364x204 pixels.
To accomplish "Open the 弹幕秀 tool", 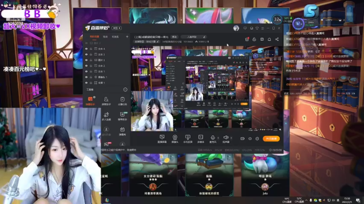I will coord(122,131).
